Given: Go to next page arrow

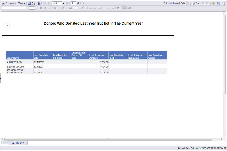Looking at the screenshot, I should click(x=80, y=3).
